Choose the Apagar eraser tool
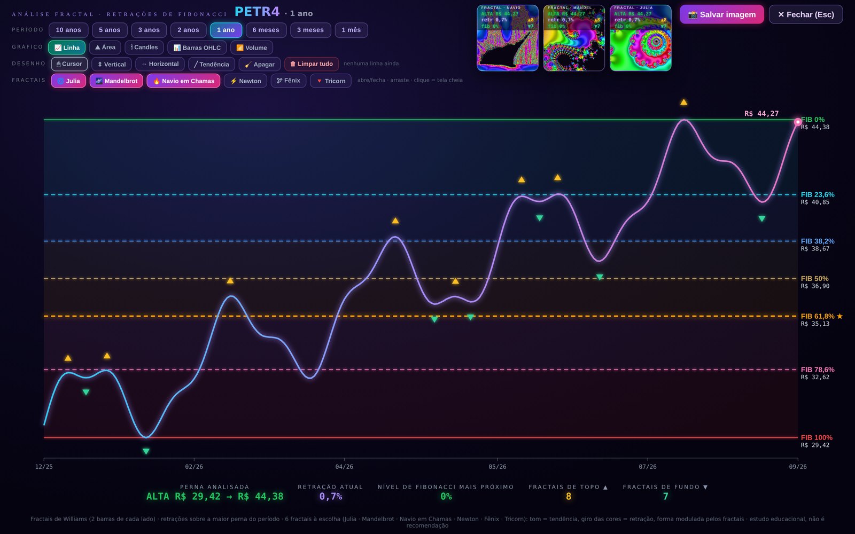Viewport: 855px width, 534px height. [260, 64]
